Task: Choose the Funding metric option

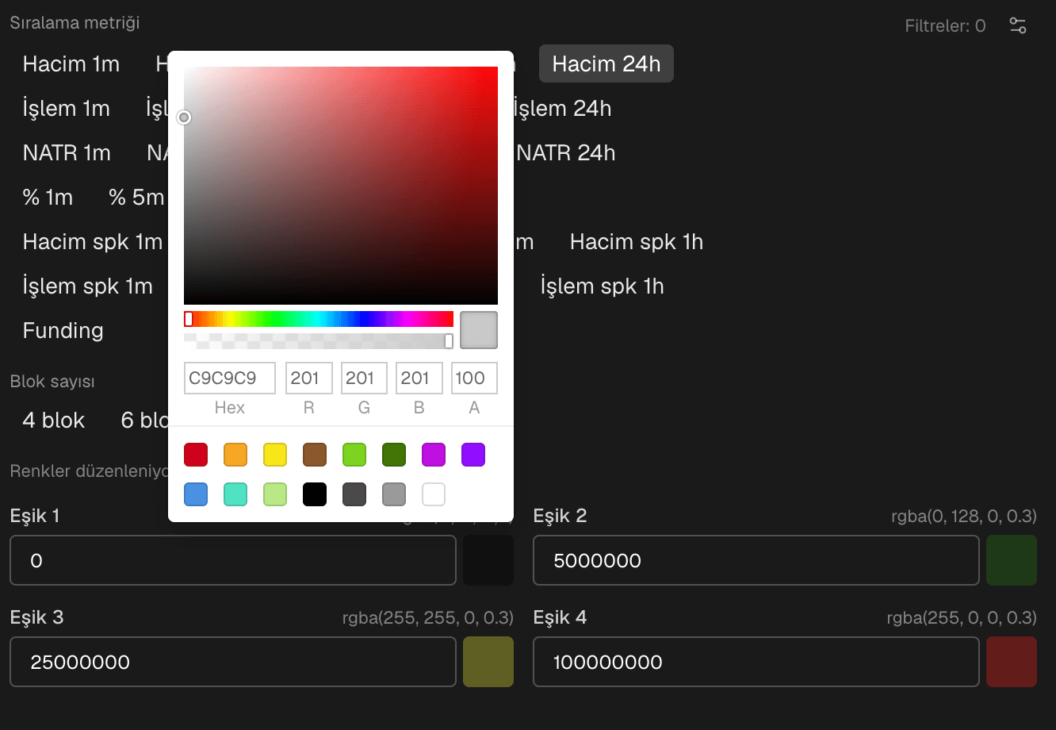Action: tap(63, 330)
